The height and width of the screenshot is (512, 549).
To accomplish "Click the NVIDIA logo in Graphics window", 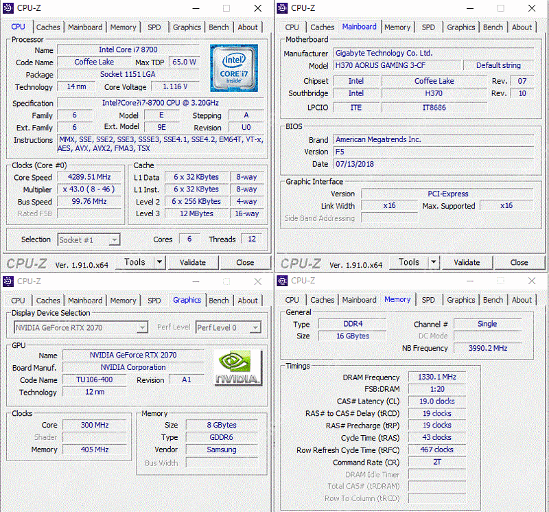I will (x=238, y=368).
